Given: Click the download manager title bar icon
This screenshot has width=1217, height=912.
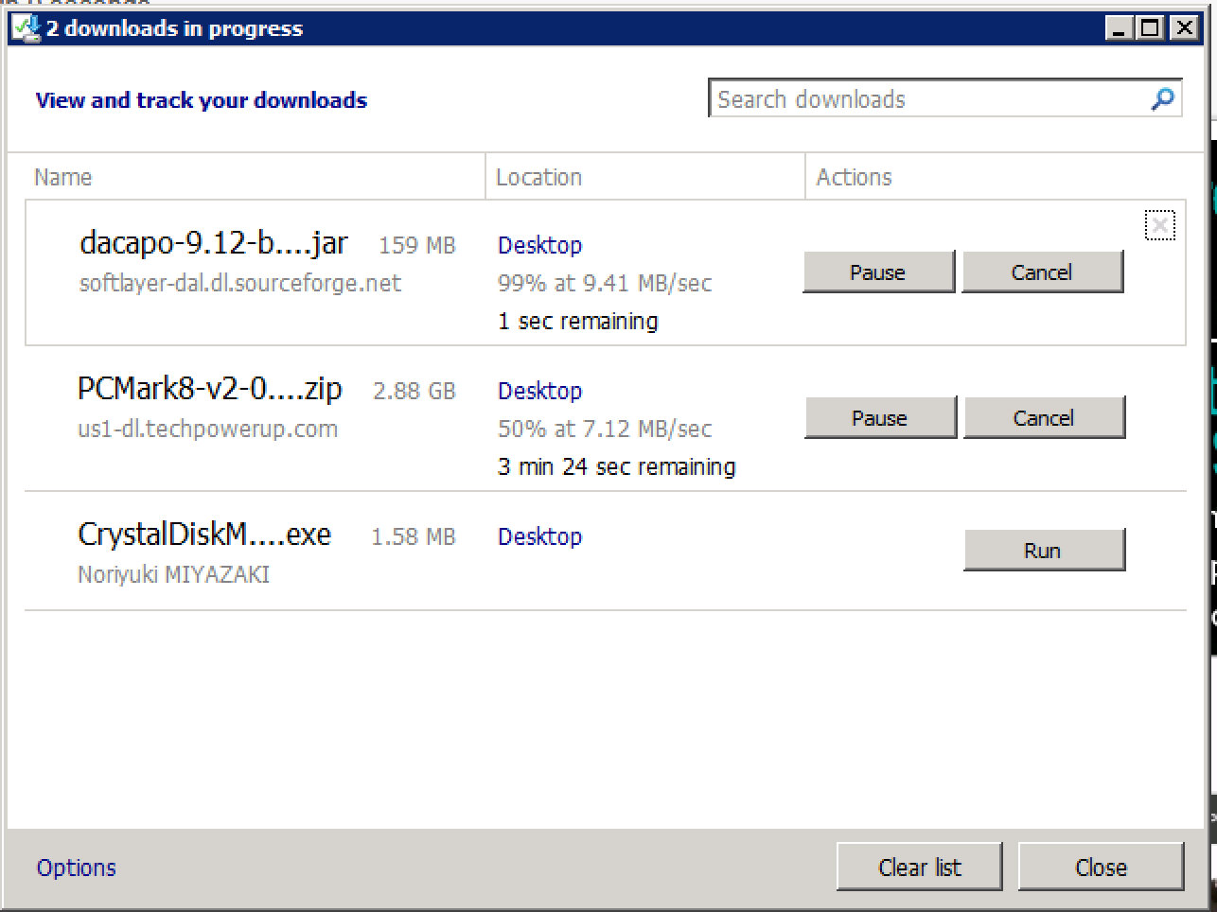Looking at the screenshot, I should [x=26, y=28].
